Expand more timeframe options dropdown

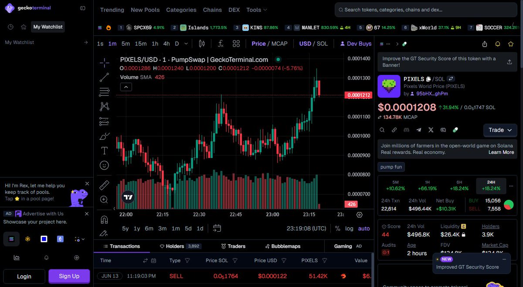point(187,44)
